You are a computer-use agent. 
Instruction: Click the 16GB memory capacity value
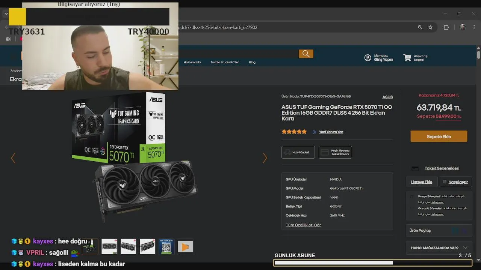click(x=334, y=198)
